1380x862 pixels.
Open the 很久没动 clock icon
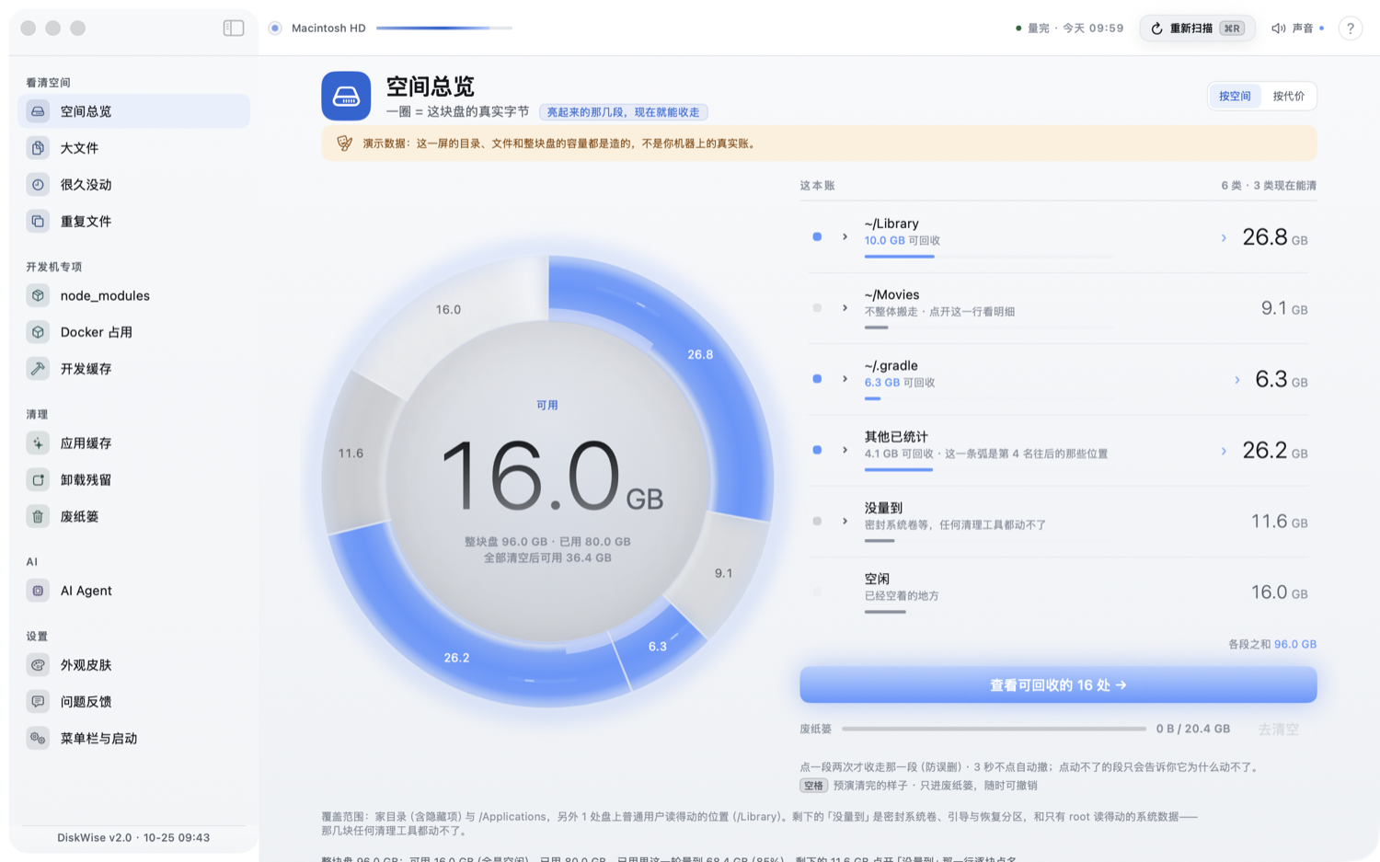tap(38, 185)
